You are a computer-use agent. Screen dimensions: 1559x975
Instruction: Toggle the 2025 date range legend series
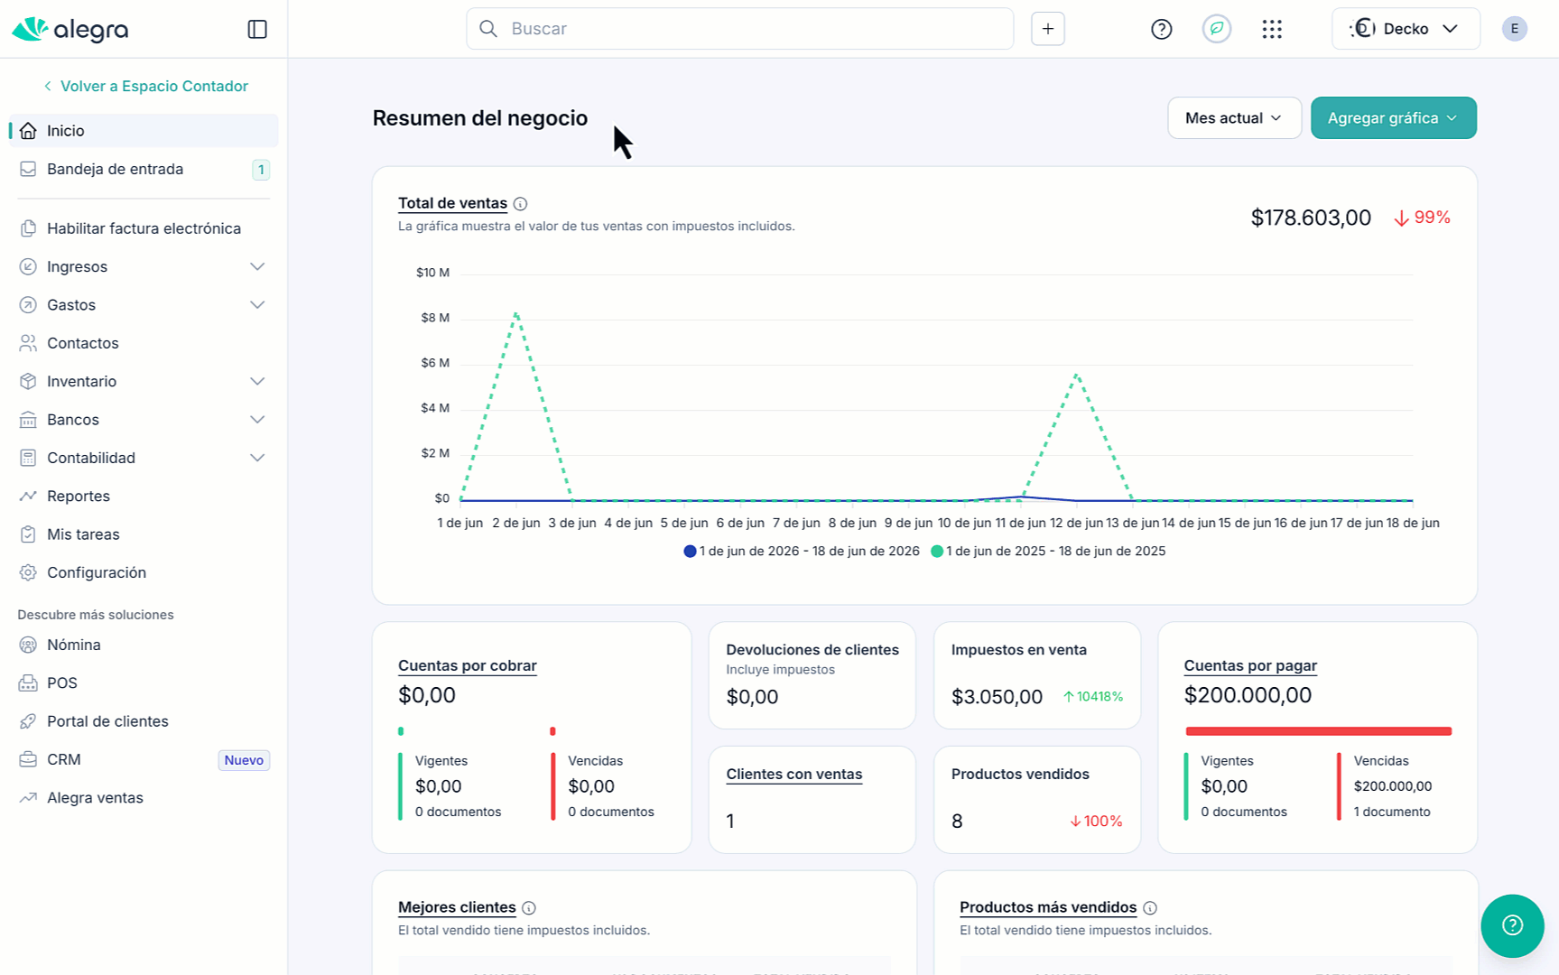point(1048,551)
